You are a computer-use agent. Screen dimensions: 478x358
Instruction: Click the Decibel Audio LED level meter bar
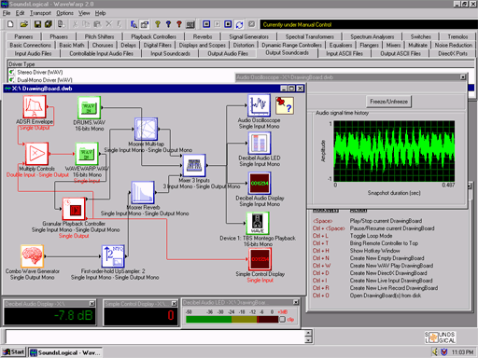pyautogui.click(x=232, y=320)
